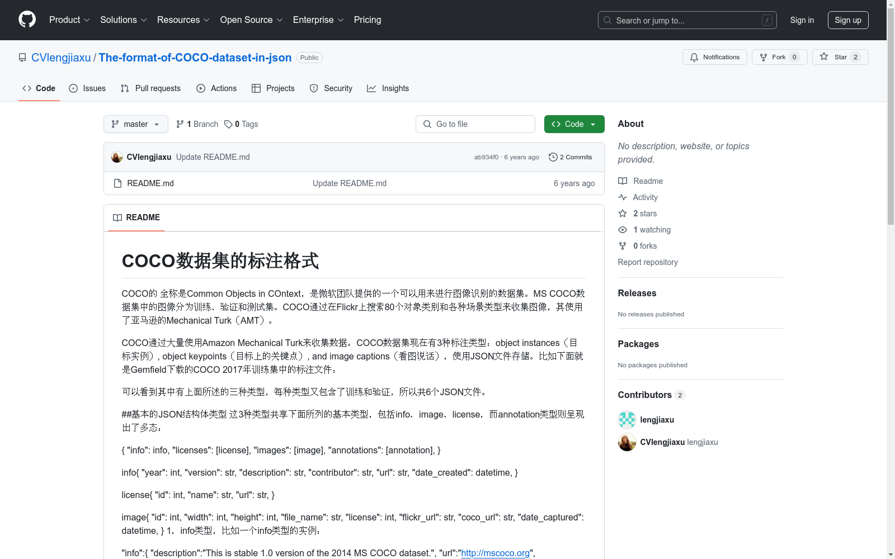895x559 pixels.
Task: Open the Pricing page
Action: pyautogui.click(x=368, y=20)
